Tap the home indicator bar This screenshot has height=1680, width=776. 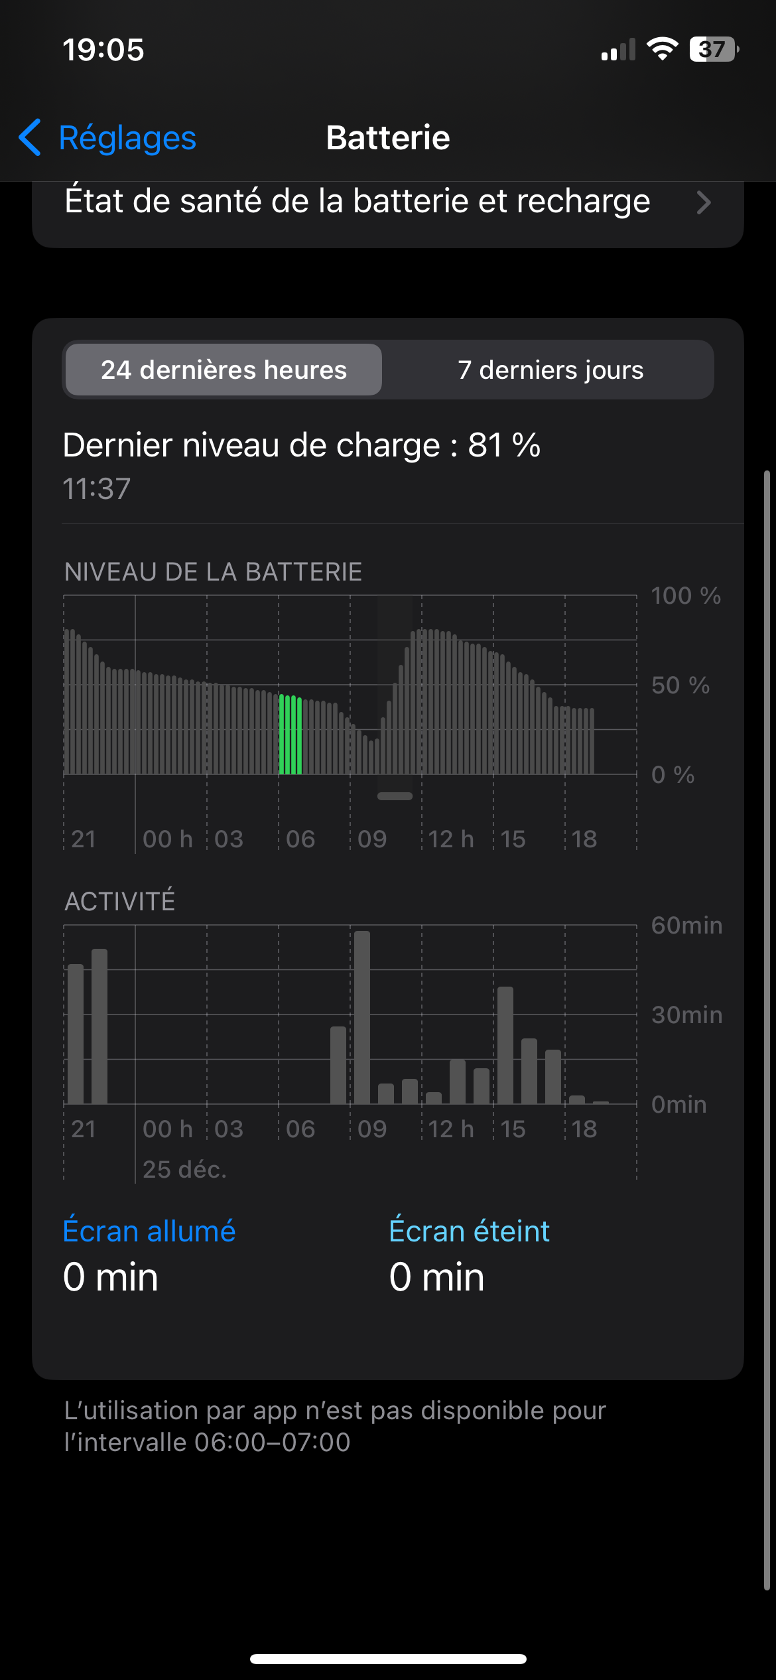(388, 1659)
